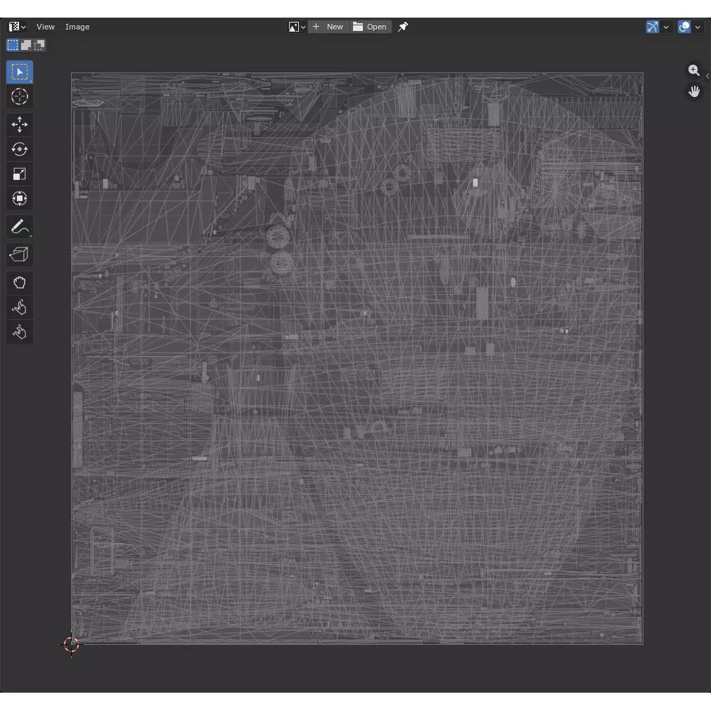Open the View menu

pos(46,27)
